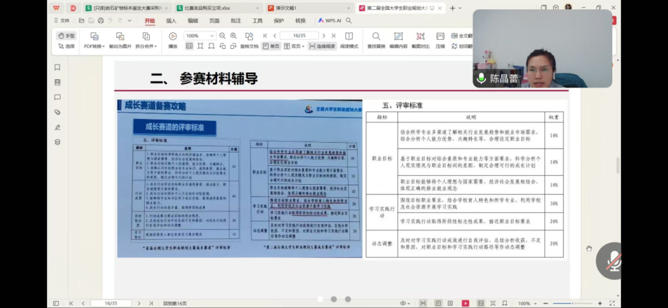Click the 播放 slideshow play icon
The image size is (668, 308).
[x=173, y=36]
